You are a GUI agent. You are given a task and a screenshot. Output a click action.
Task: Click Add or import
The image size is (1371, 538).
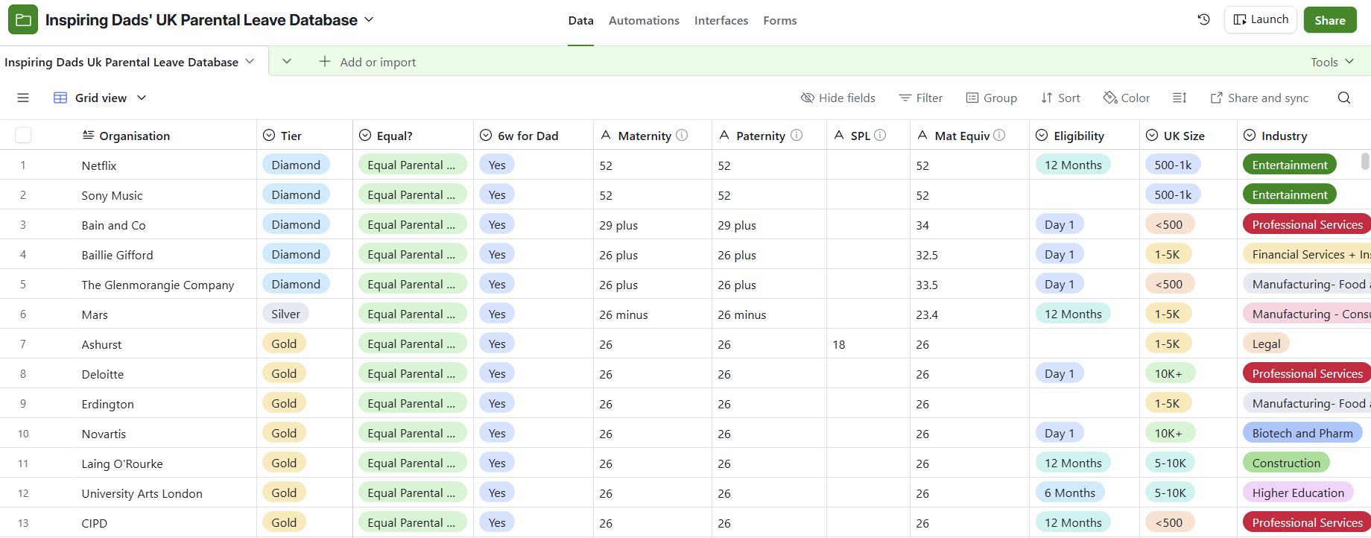click(x=367, y=62)
